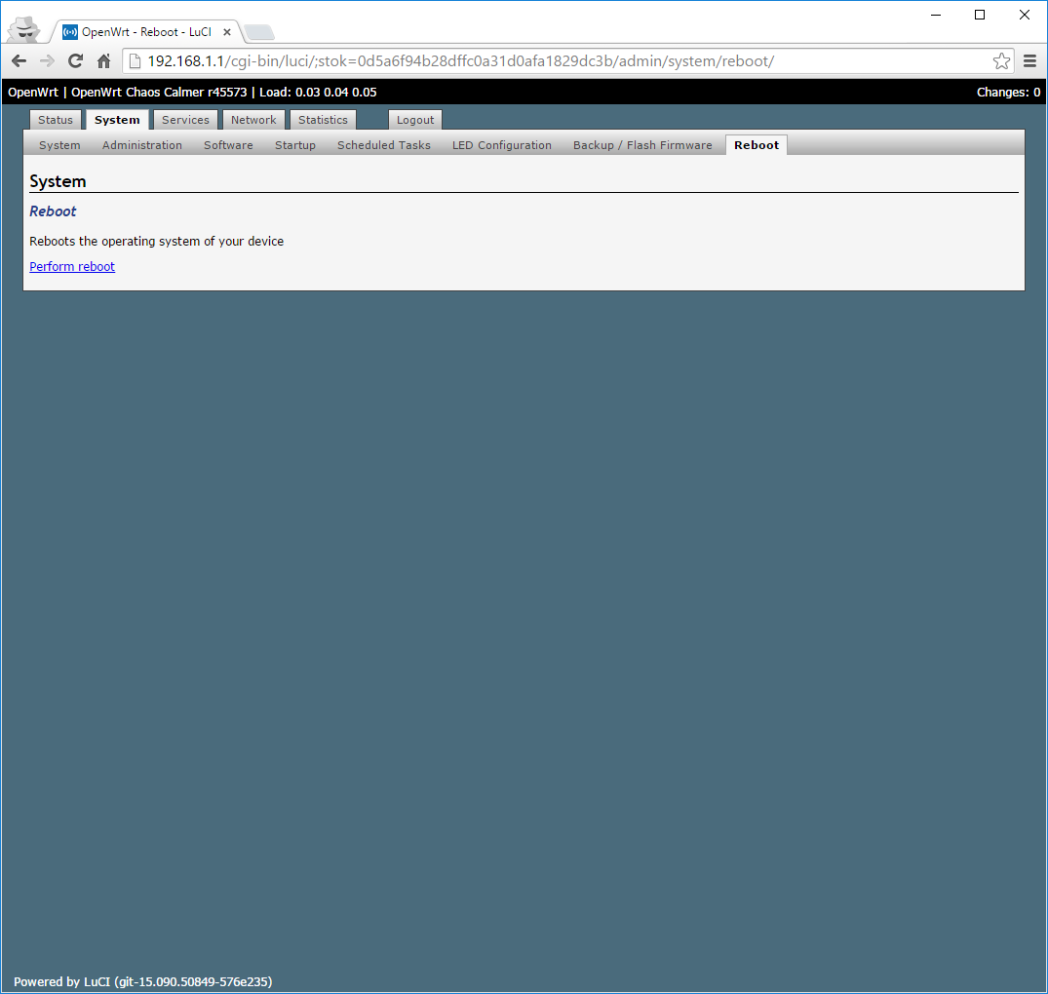Open the Administration subtab
1048x994 pixels.
pos(142,145)
